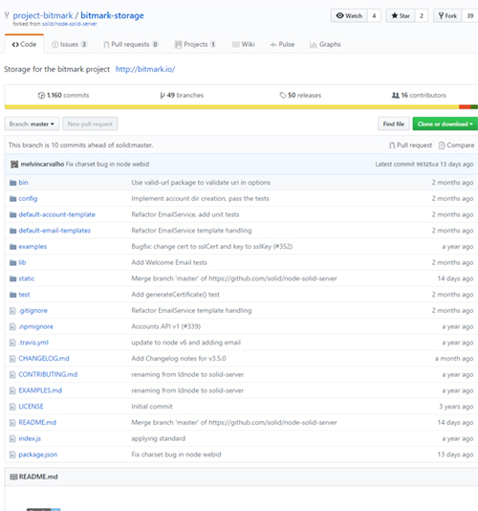The height and width of the screenshot is (511, 478).
Task: Click the stargazers count 2
Action: pos(422,15)
